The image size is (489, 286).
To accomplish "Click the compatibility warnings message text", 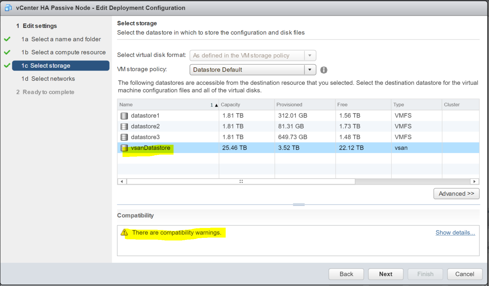I will click(x=177, y=232).
